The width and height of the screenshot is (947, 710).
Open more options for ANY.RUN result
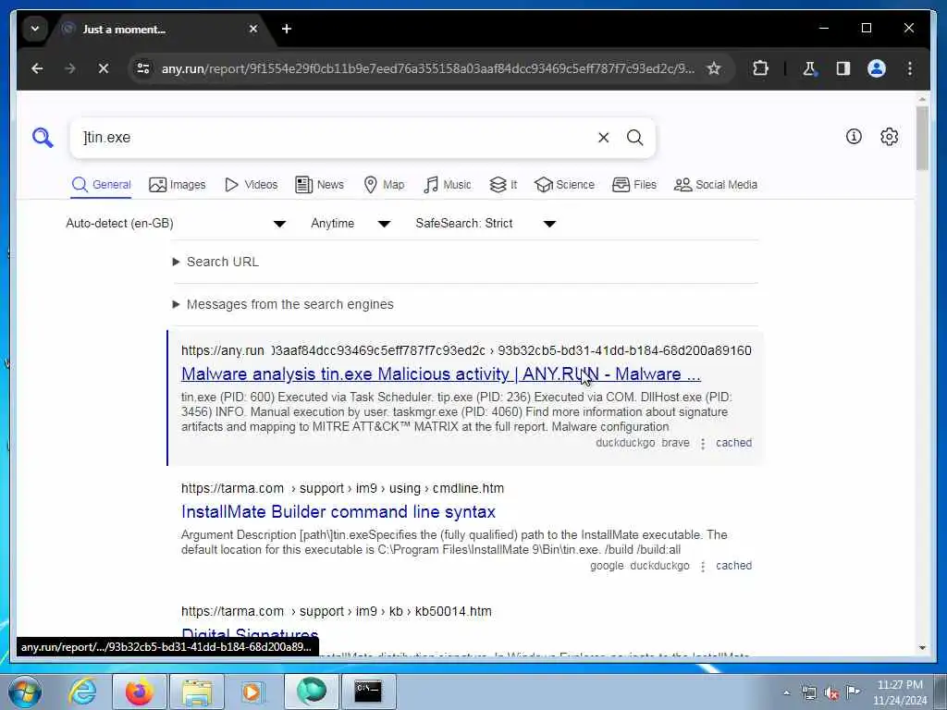703,444
